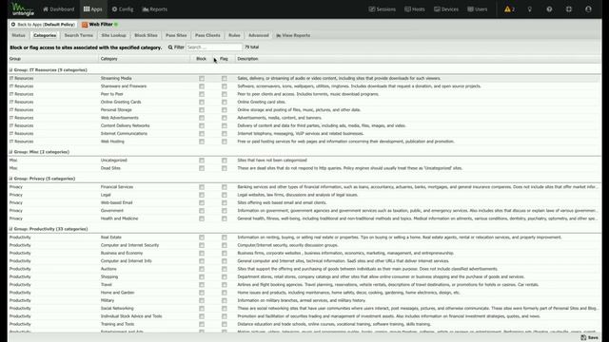Switch to the Rules tab
This screenshot has width=609, height=342.
pos(234,35)
